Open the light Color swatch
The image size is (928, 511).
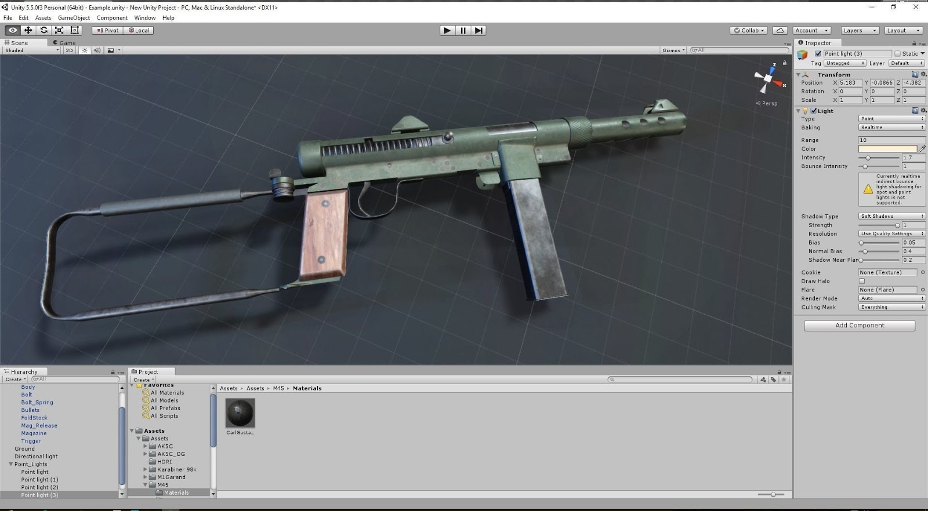(887, 149)
